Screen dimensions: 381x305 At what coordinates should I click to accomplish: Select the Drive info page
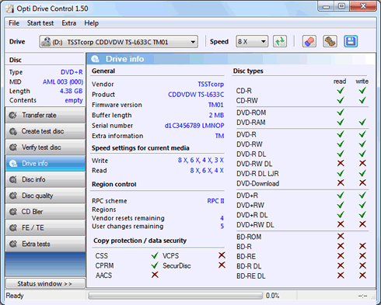[x=45, y=164]
